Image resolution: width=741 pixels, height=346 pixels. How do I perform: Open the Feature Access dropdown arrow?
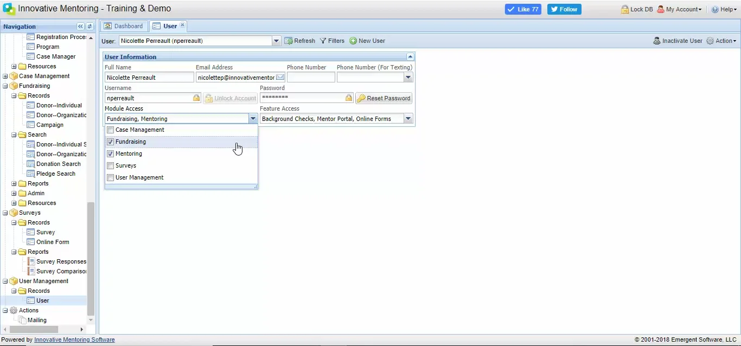coord(408,119)
